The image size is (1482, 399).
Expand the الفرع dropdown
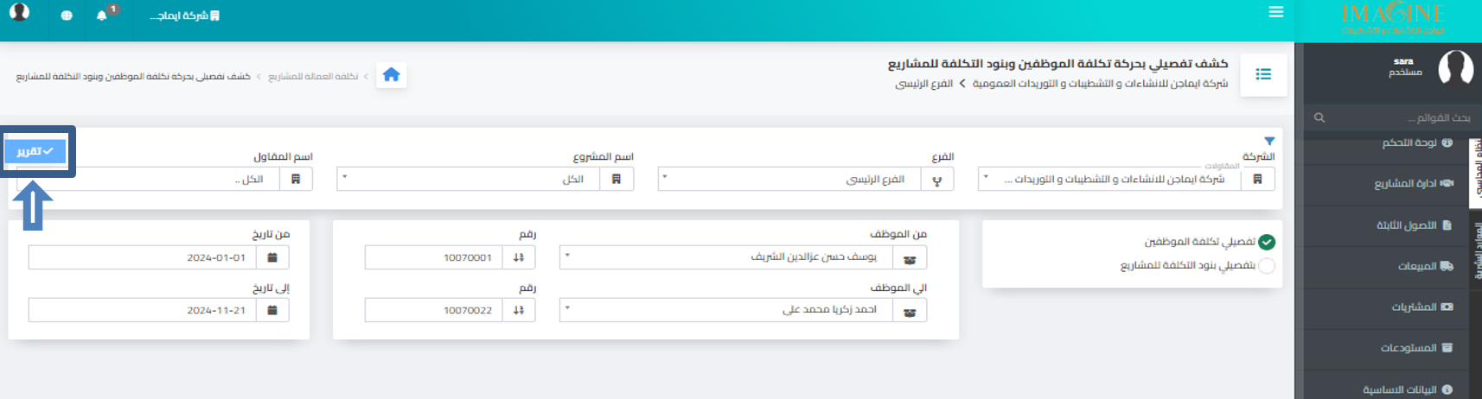806,179
